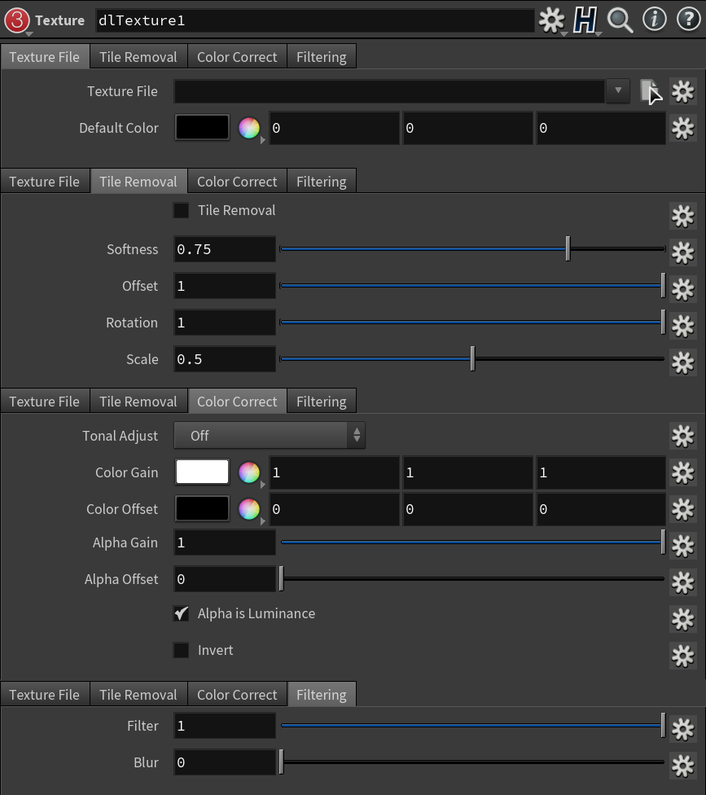Toggle the Invert checkbox
Screen dimensions: 706x795
[x=181, y=651]
